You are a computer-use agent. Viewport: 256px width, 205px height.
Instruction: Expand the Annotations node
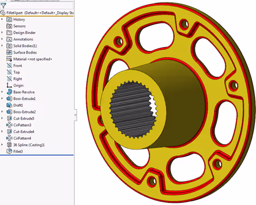coord(2,39)
